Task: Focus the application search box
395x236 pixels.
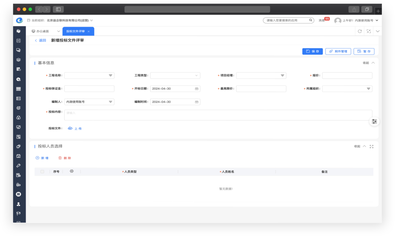Action: (x=289, y=20)
